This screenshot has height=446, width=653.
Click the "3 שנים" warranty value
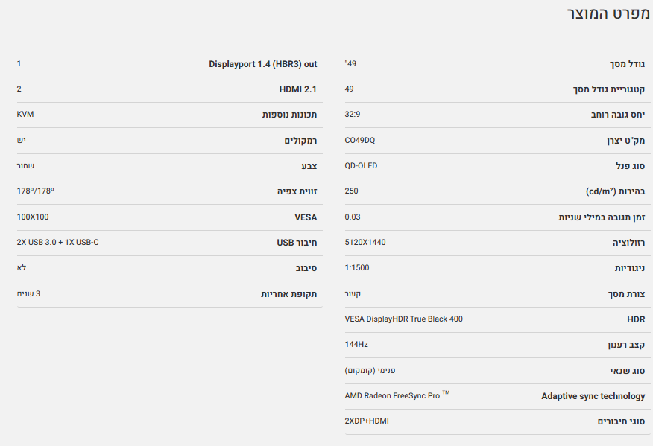pos(29,293)
